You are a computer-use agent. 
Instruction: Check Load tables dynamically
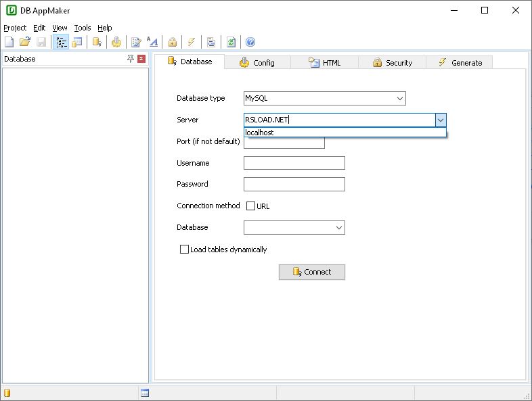click(x=184, y=250)
